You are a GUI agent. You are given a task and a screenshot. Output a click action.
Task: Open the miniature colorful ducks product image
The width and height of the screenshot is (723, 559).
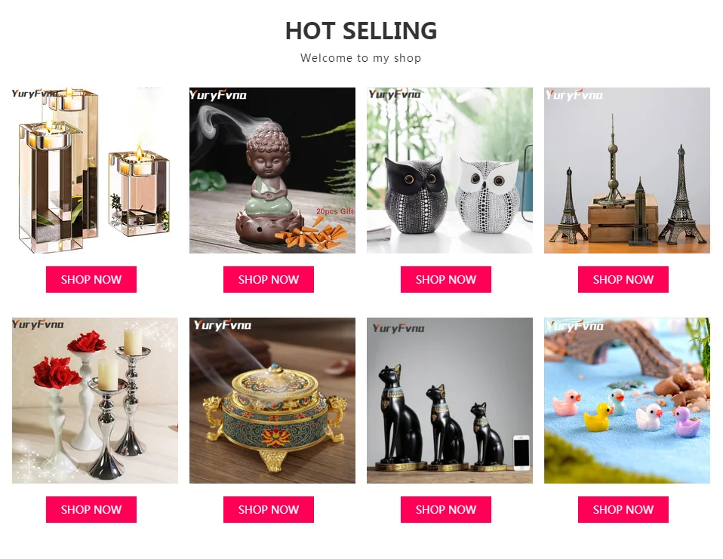pos(627,401)
